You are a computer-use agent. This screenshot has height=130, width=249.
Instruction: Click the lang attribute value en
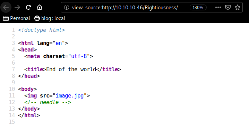click(x=59, y=43)
